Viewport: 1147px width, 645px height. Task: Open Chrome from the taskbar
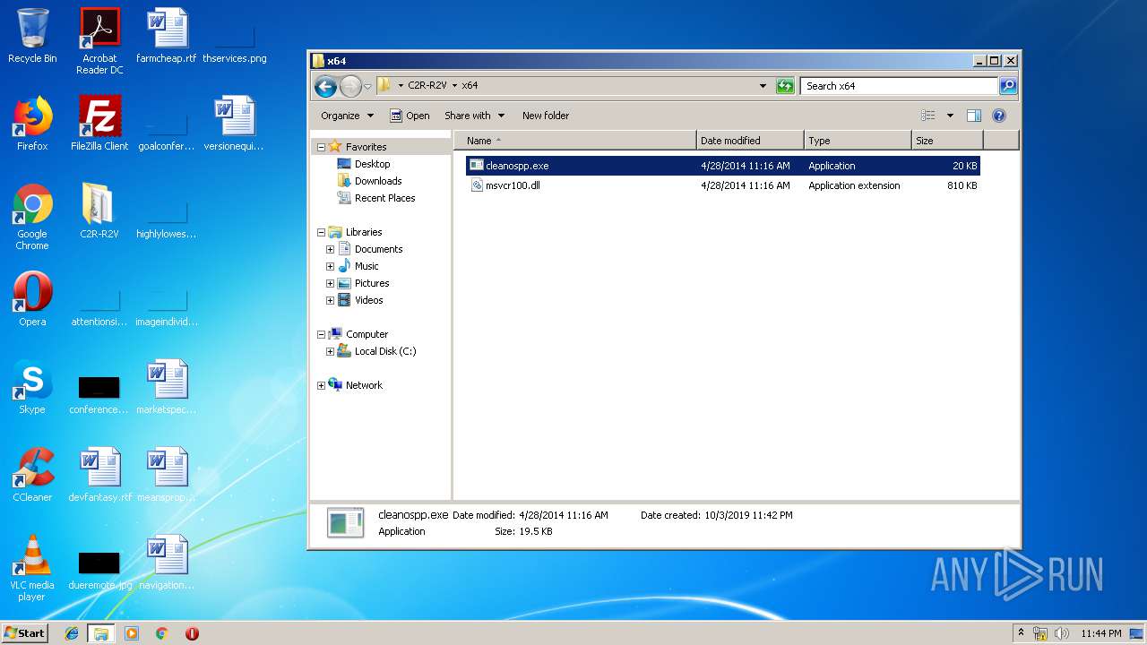tap(161, 633)
